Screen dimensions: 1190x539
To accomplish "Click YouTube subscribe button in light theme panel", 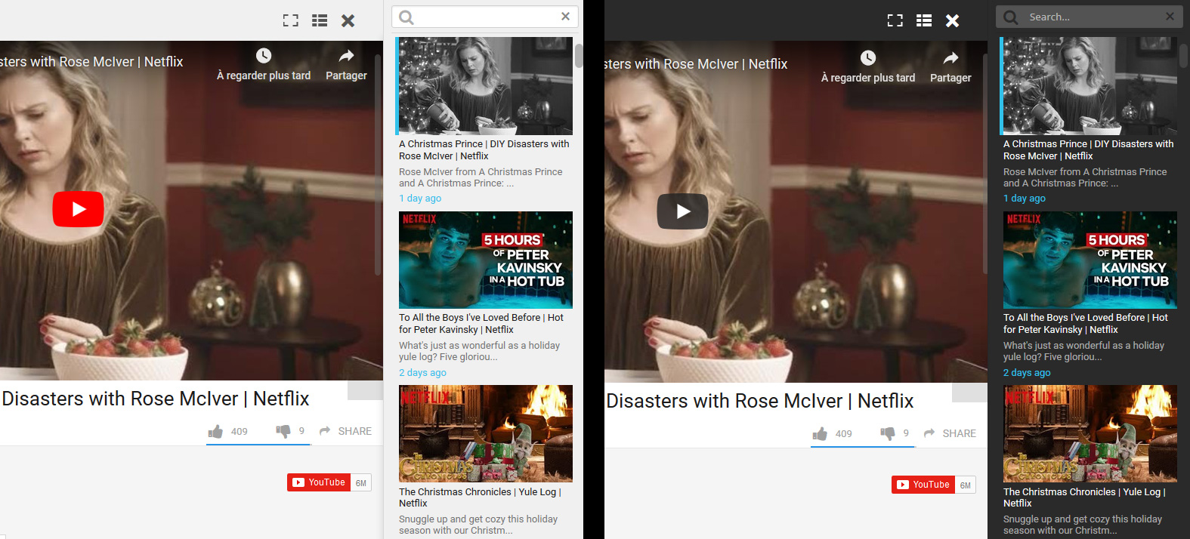I will [319, 482].
